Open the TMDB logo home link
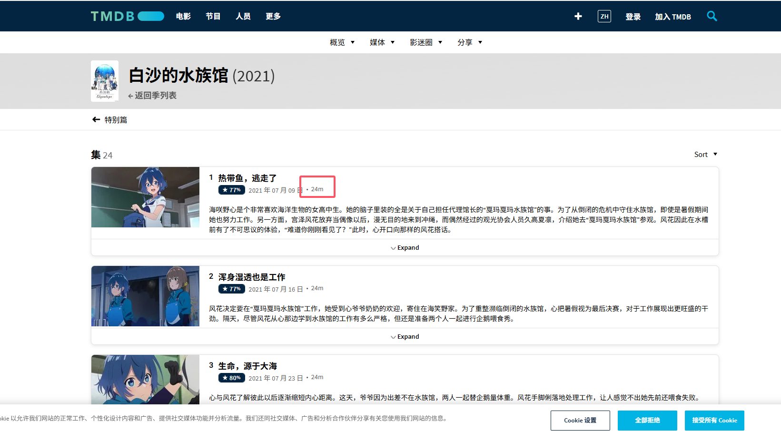781x431 pixels. [x=127, y=16]
